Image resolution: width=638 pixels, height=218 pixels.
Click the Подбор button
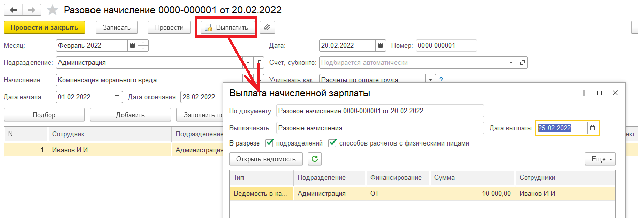coord(44,115)
